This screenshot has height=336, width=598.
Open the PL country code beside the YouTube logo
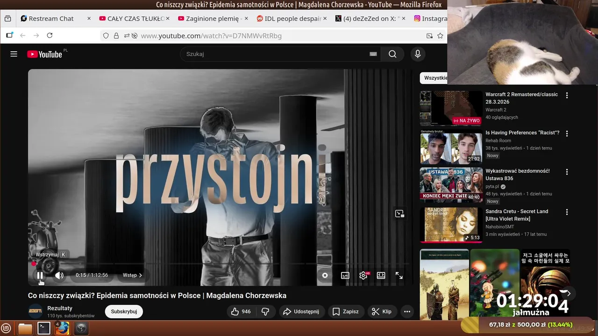(65, 50)
